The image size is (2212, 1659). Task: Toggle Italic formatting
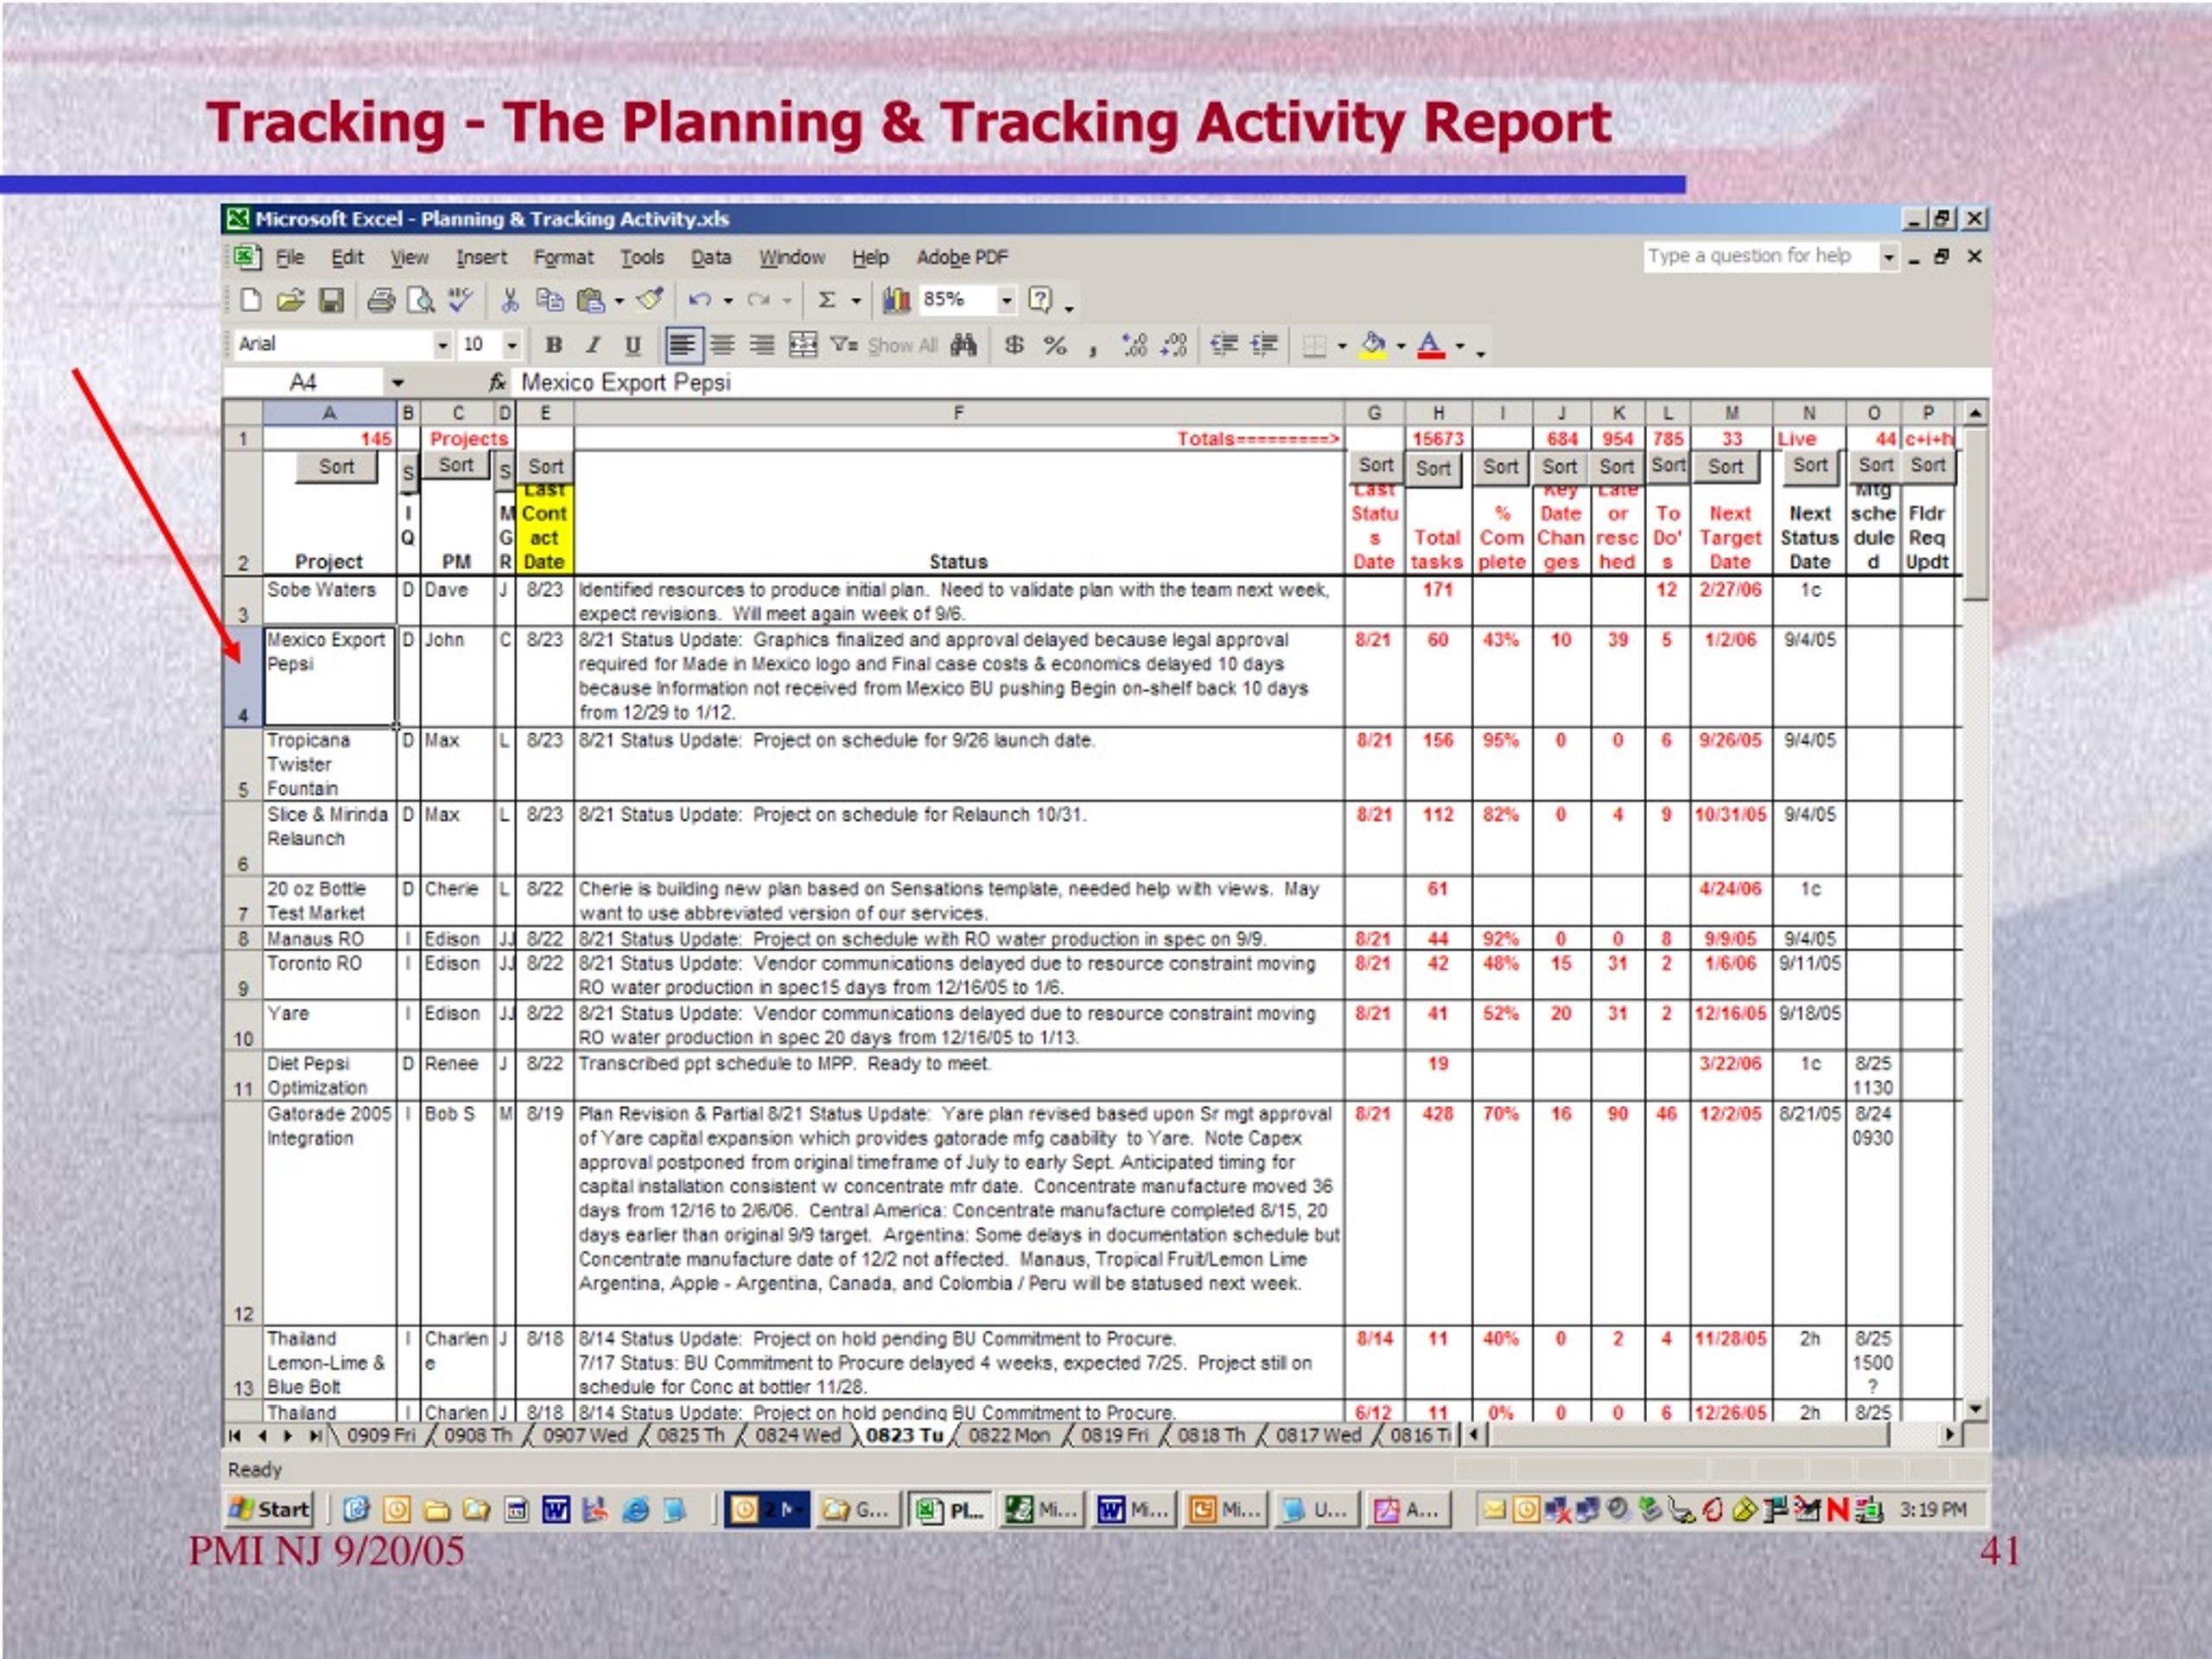point(593,345)
